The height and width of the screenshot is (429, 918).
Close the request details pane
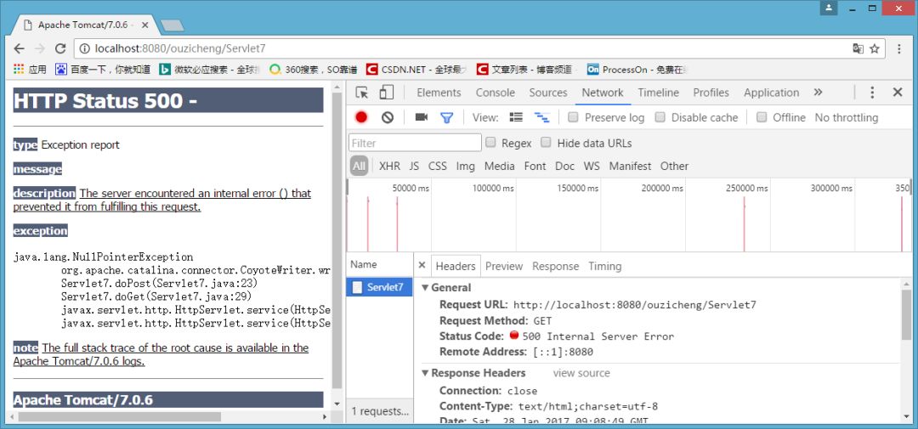coord(422,266)
